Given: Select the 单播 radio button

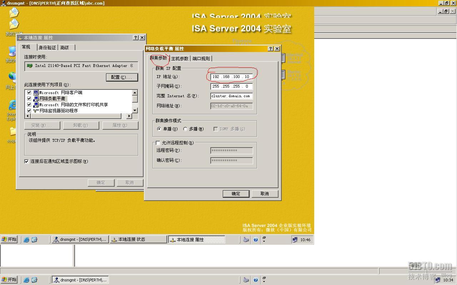Looking at the screenshot, I should tap(159, 129).
